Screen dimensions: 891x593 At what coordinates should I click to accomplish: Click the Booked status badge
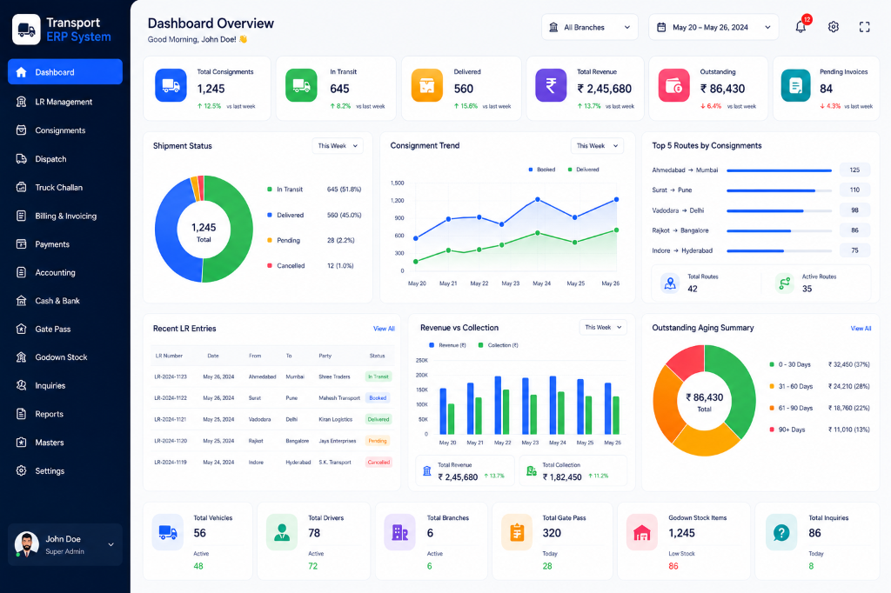click(378, 397)
